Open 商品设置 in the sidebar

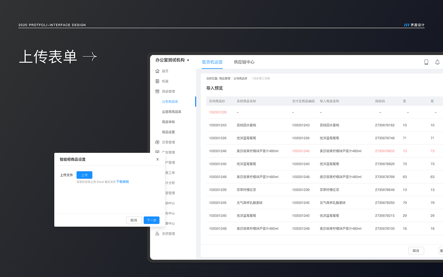click(x=169, y=132)
